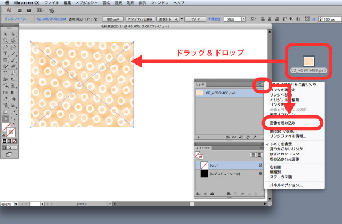Open the arrange documents dropdown
Screen dimensions: 342x224
point(41,10)
